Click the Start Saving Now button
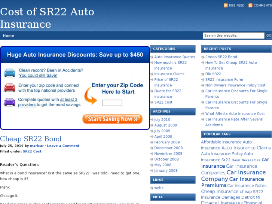The image size is (272, 204). 112,119
